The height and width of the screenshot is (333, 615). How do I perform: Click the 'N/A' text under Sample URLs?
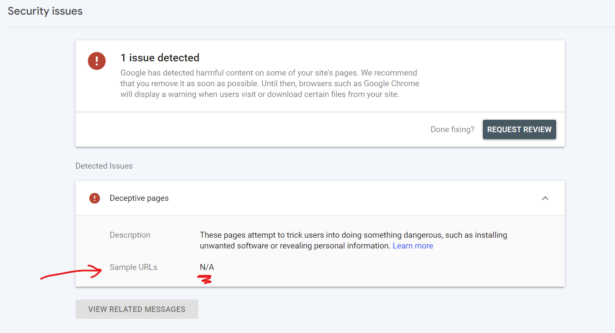(x=206, y=267)
